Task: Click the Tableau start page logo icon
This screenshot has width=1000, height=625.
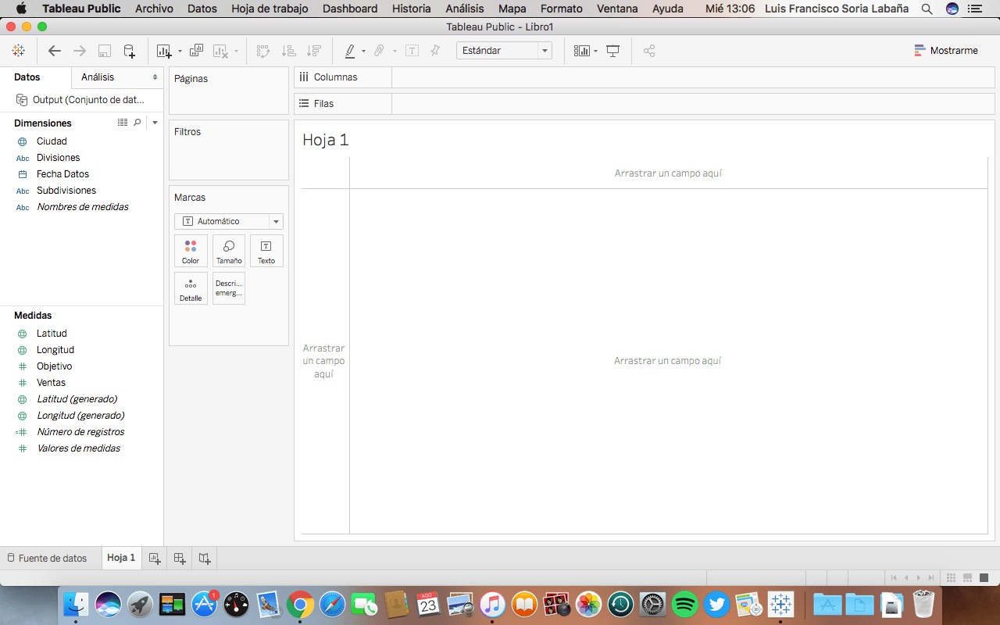Action: [18, 51]
